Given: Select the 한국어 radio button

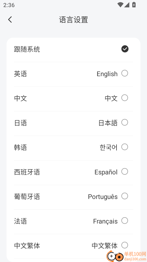Looking at the screenshot, I should pyautogui.click(x=125, y=147).
